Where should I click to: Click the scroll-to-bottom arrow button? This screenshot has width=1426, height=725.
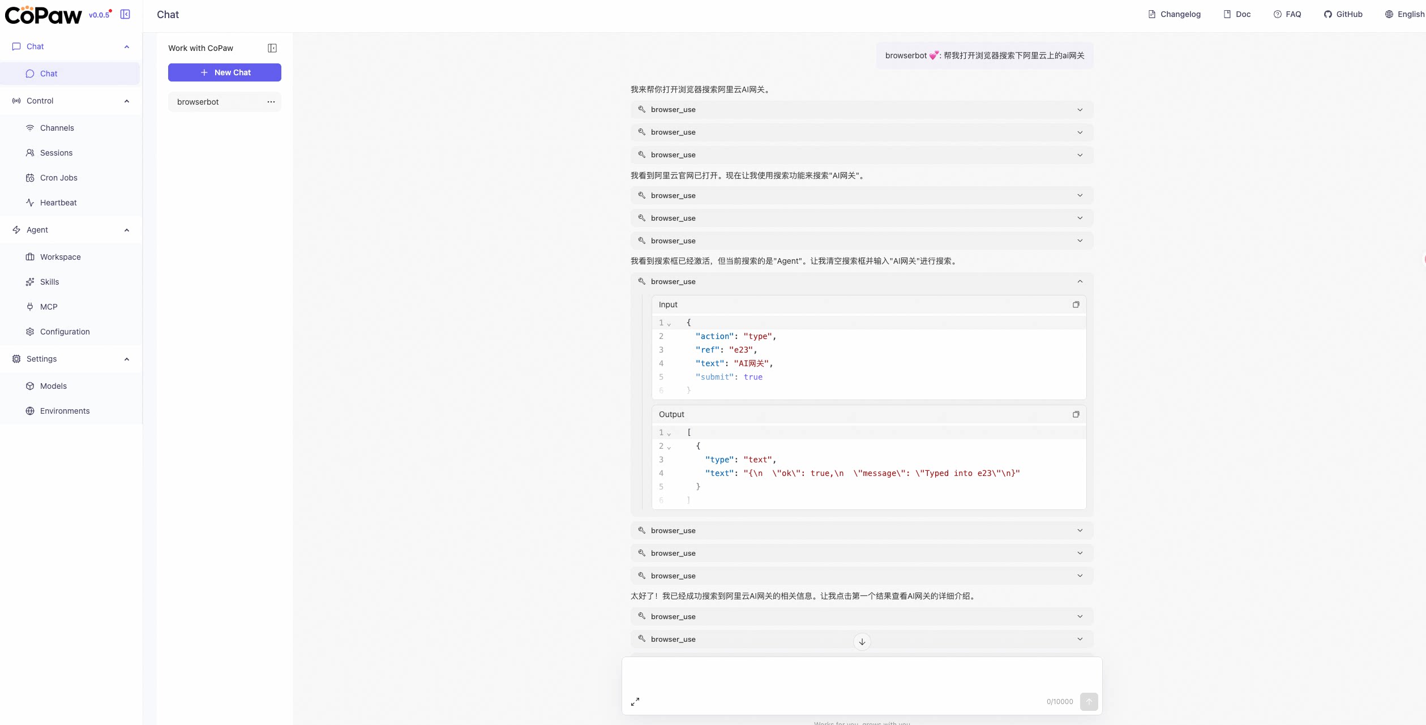click(x=862, y=642)
